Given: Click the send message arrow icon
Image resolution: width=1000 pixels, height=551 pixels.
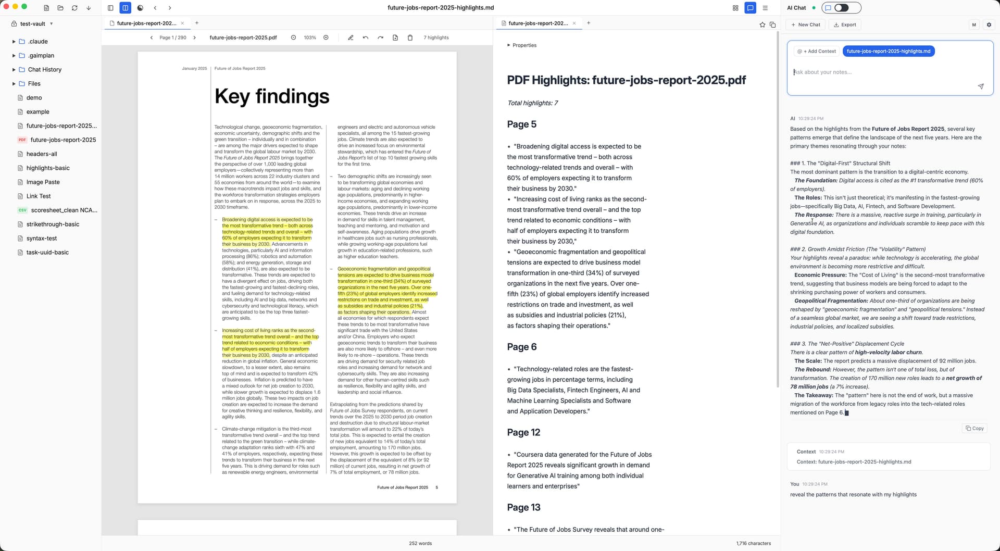Looking at the screenshot, I should pyautogui.click(x=981, y=86).
